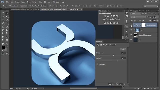The width and height of the screenshot is (160, 90).
Task: Open the Fill dropdown arrow
Action: pyautogui.click(x=158, y=21)
